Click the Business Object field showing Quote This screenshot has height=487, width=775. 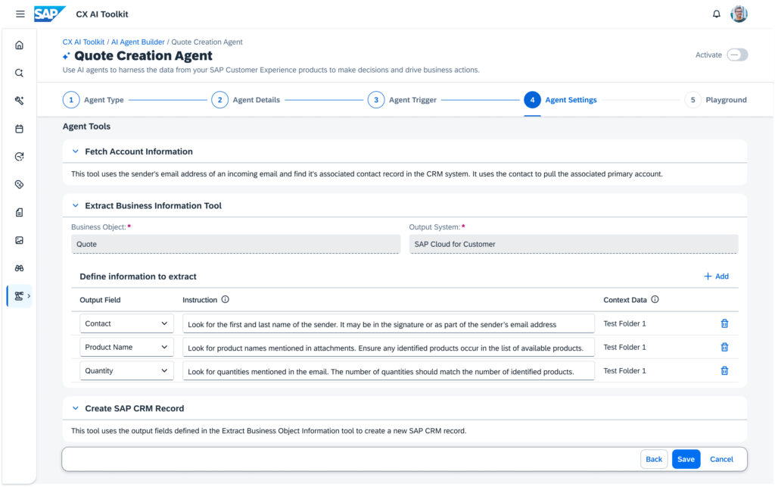pyautogui.click(x=236, y=244)
